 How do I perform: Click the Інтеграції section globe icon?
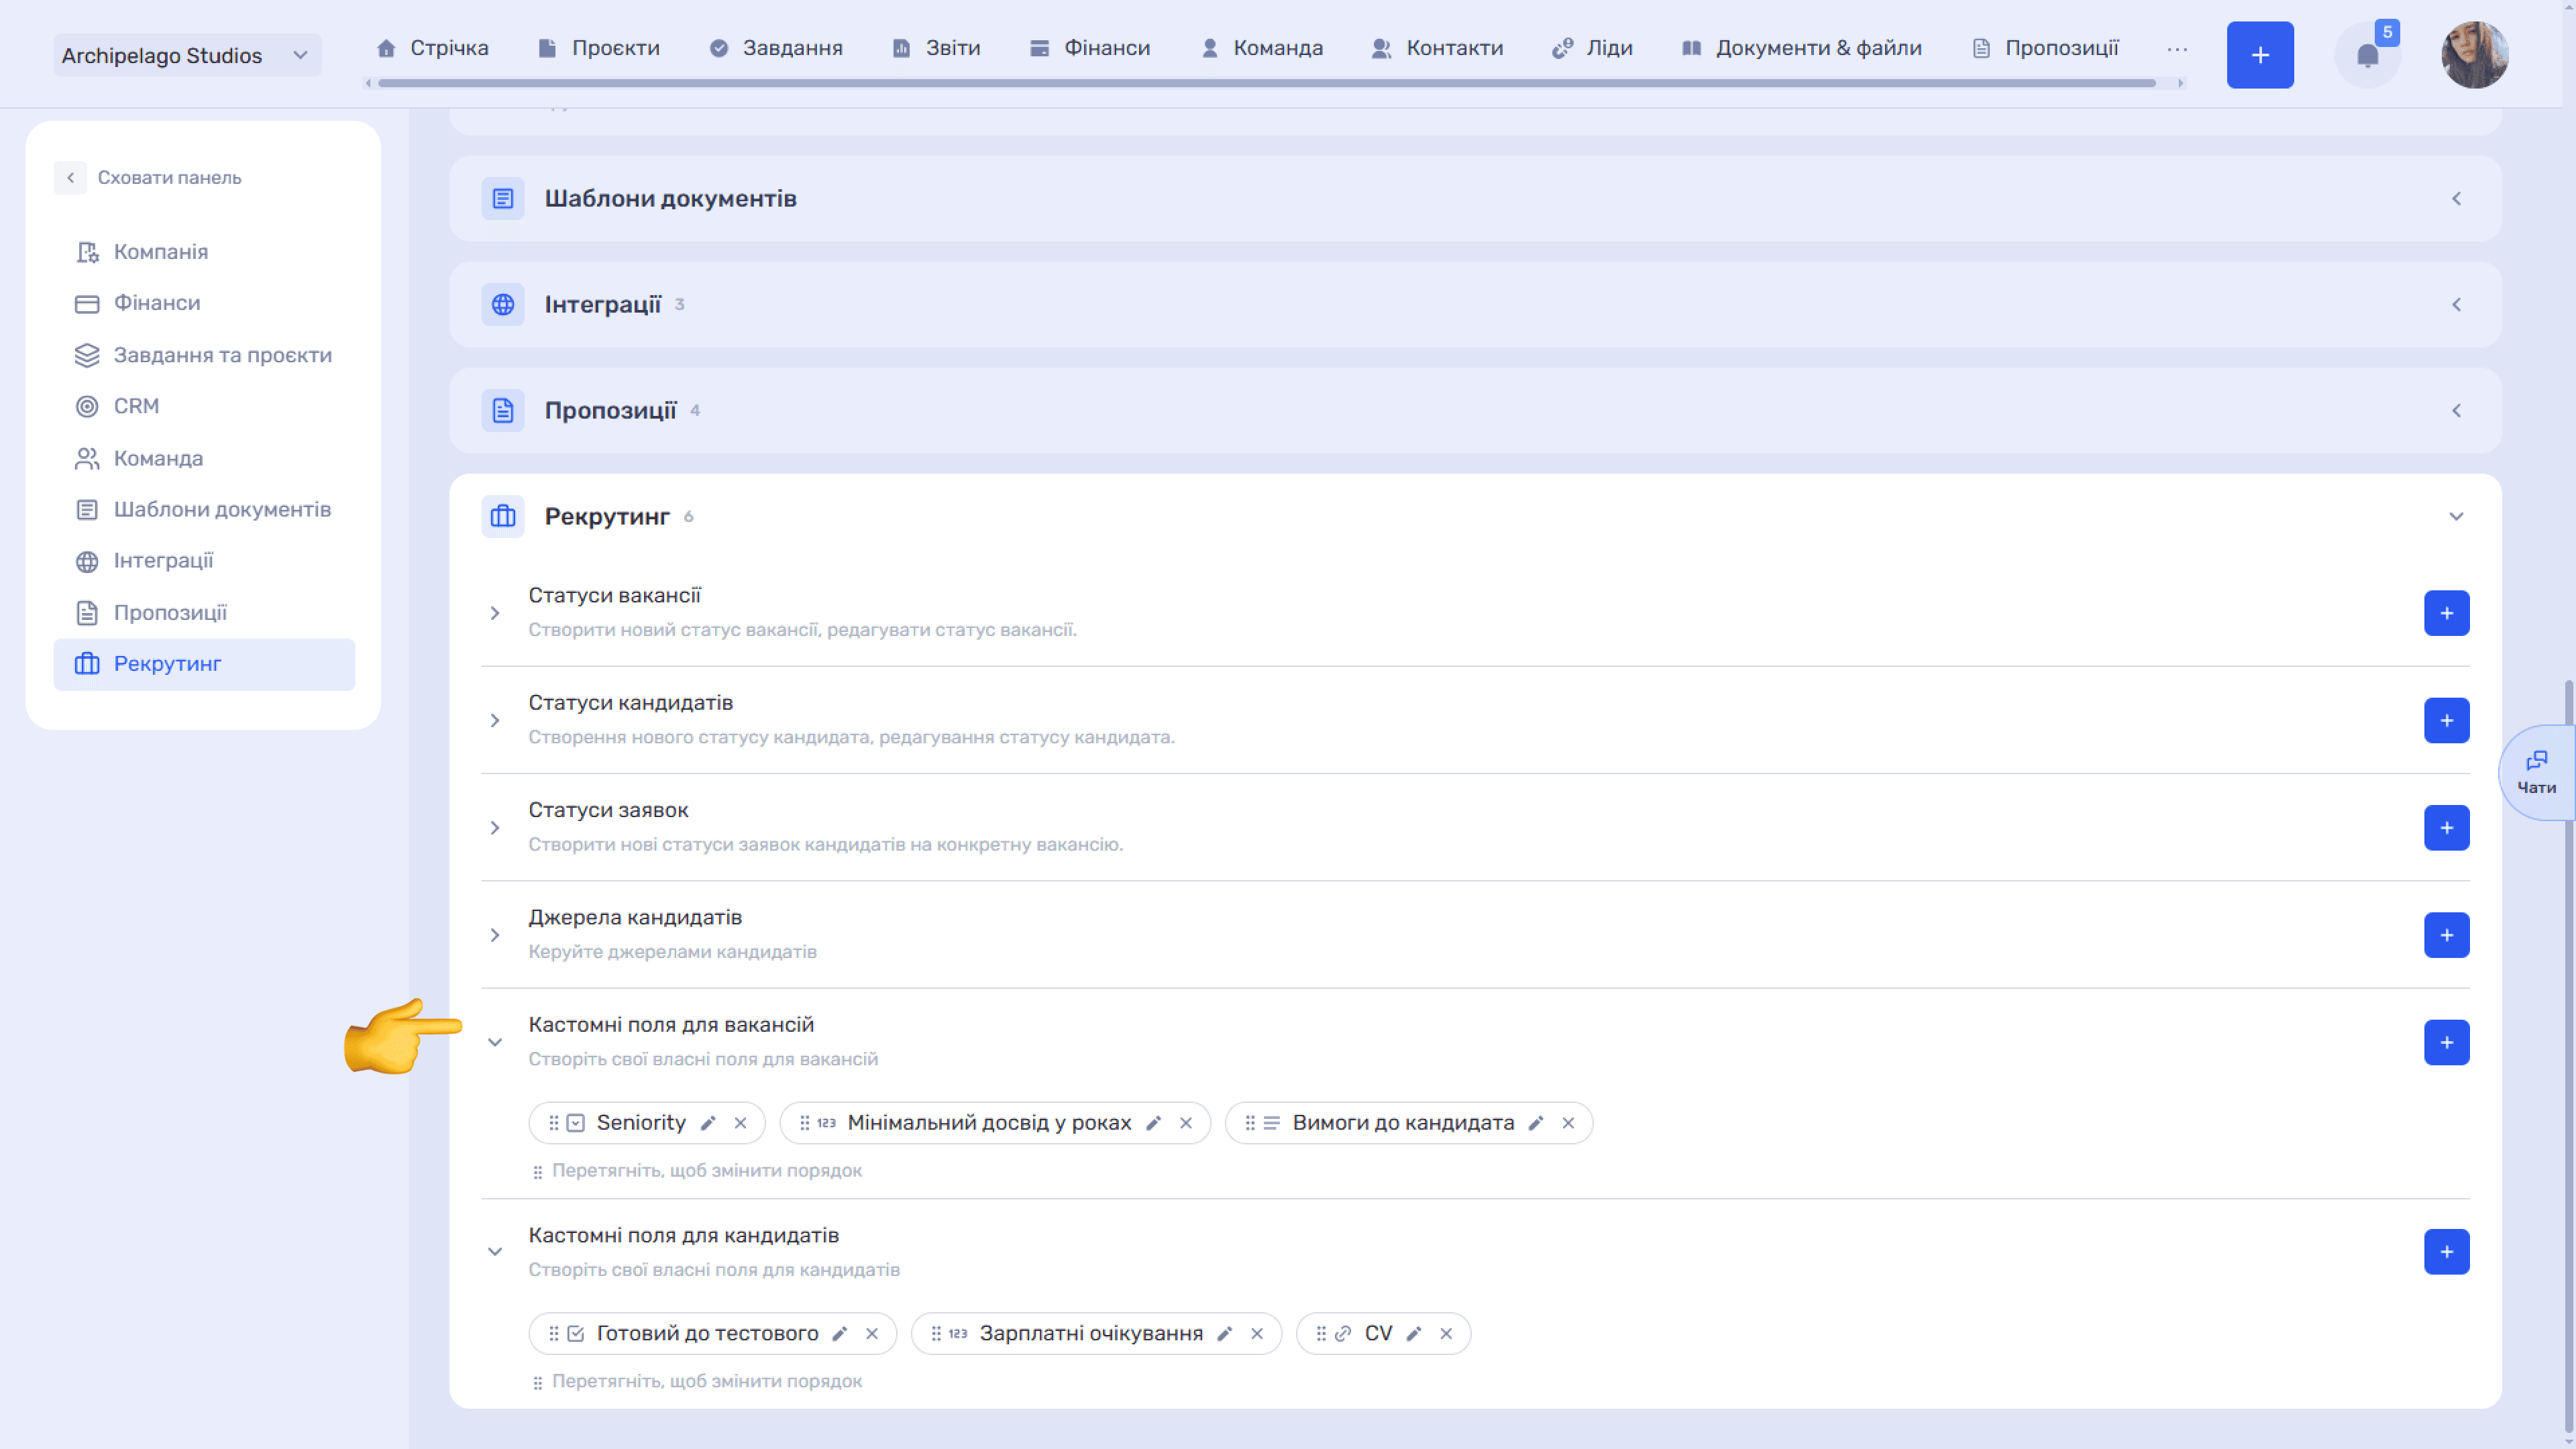coord(503,305)
